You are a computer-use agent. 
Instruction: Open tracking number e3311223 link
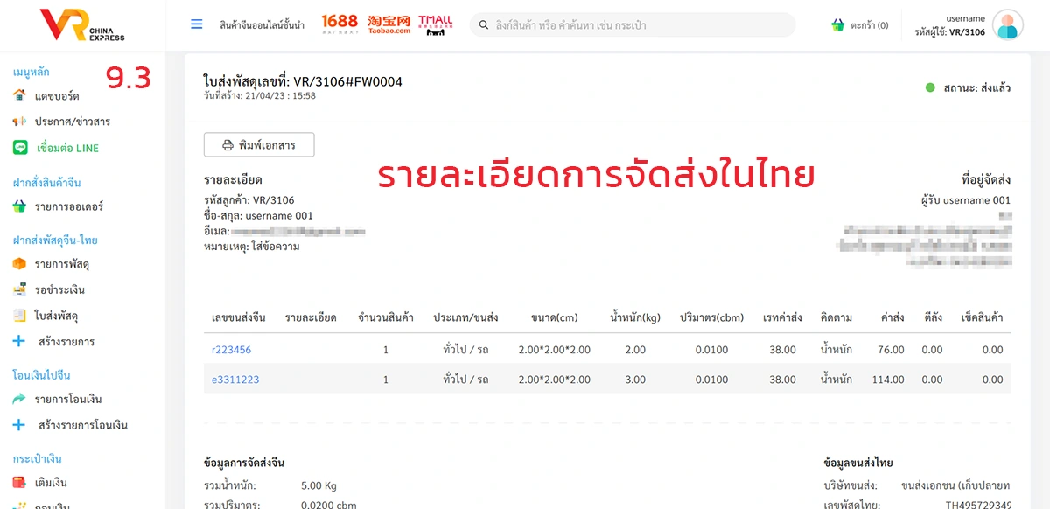pyautogui.click(x=235, y=380)
